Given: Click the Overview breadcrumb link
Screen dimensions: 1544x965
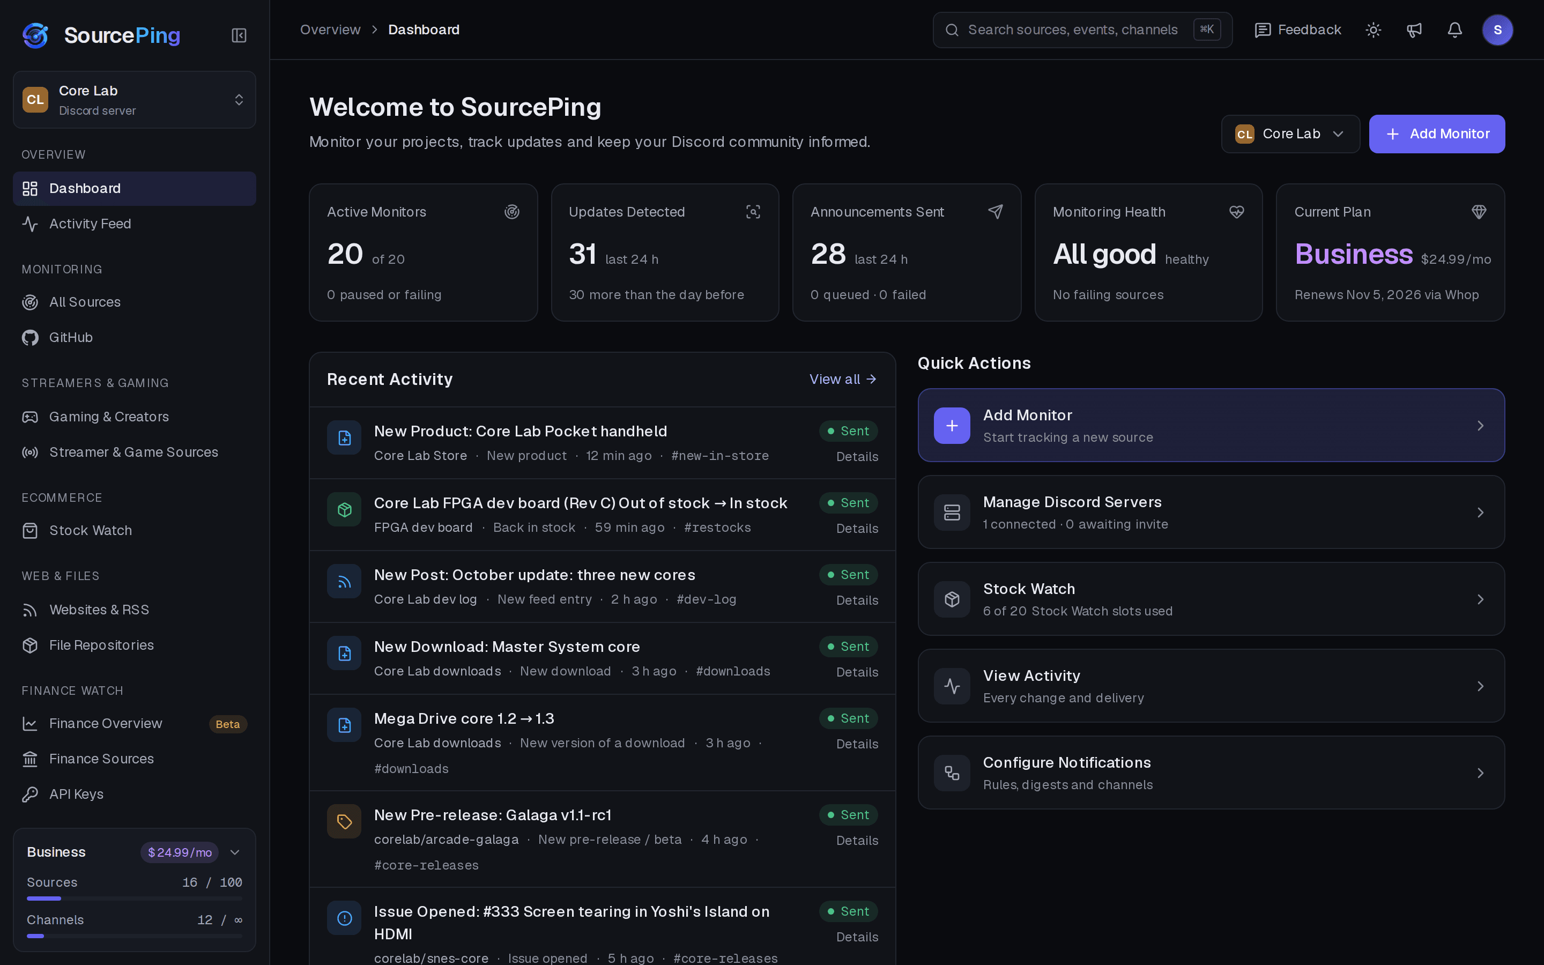Looking at the screenshot, I should tap(330, 30).
